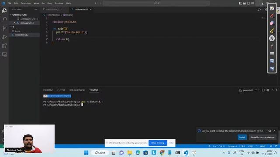Dismiss the extension recommendation notification
Screen dimensions: 280x157
click(274, 131)
